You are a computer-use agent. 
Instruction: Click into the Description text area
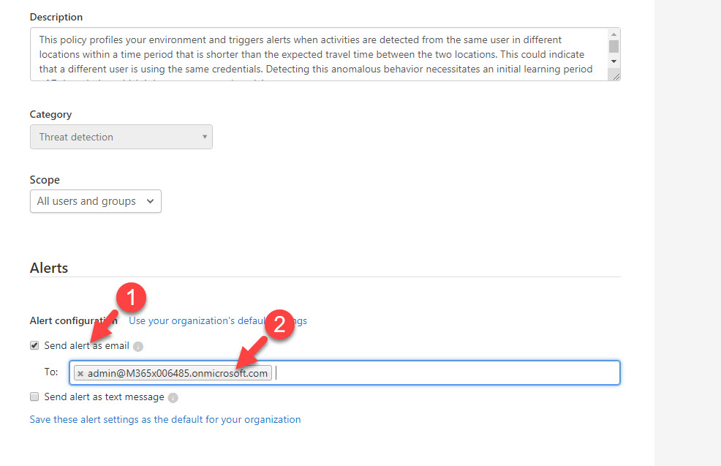[x=319, y=54]
